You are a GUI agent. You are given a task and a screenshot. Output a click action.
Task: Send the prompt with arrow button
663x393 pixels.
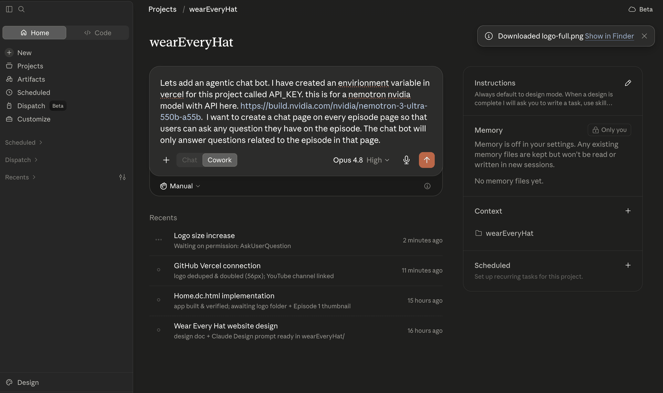(x=427, y=160)
